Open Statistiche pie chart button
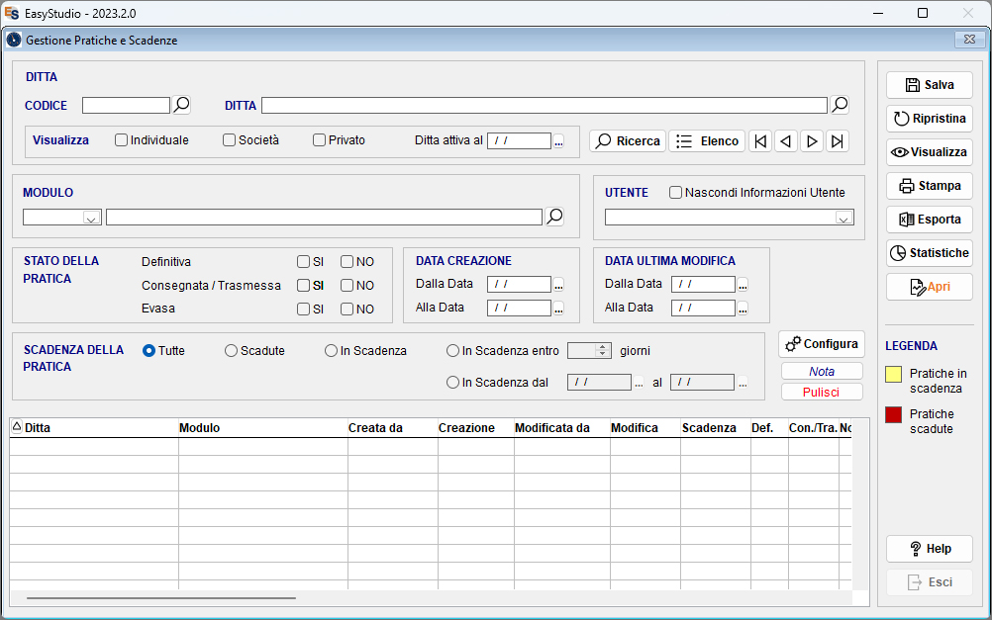The image size is (992, 620). tap(930, 253)
